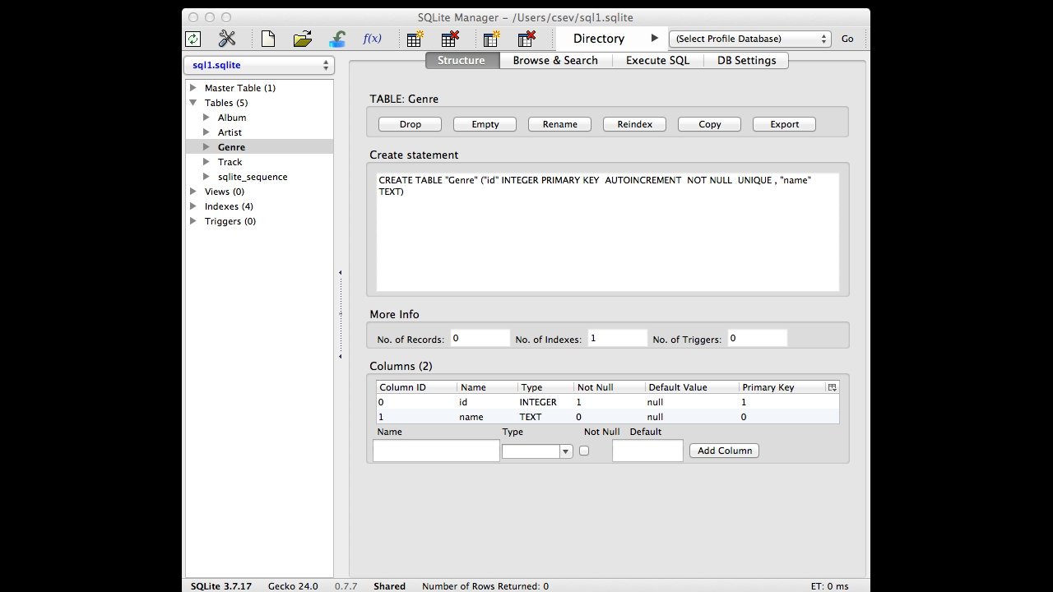The image size is (1053, 592).
Task: Switch to the Execute SQL tab
Action: point(657,60)
